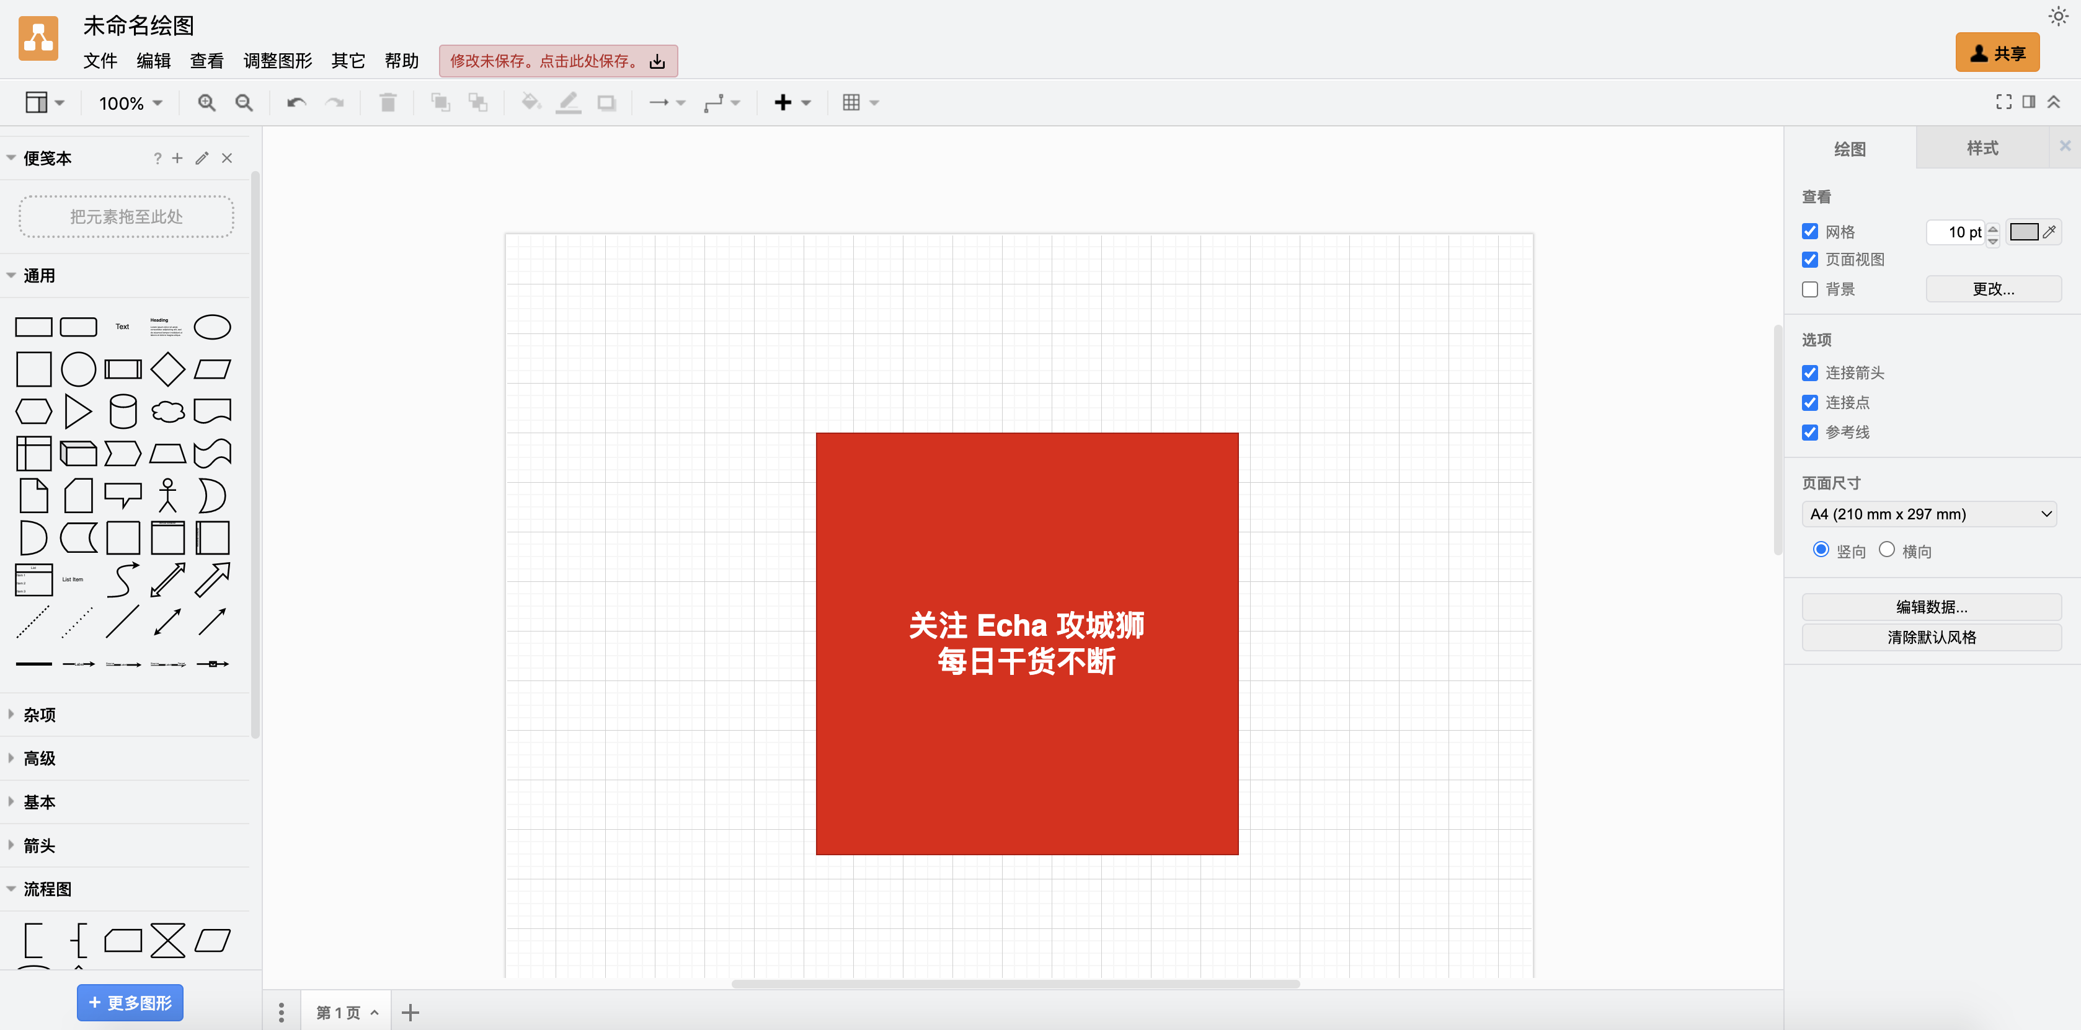This screenshot has height=1030, width=2081.
Task: Open the 查看 menu
Action: 207,61
